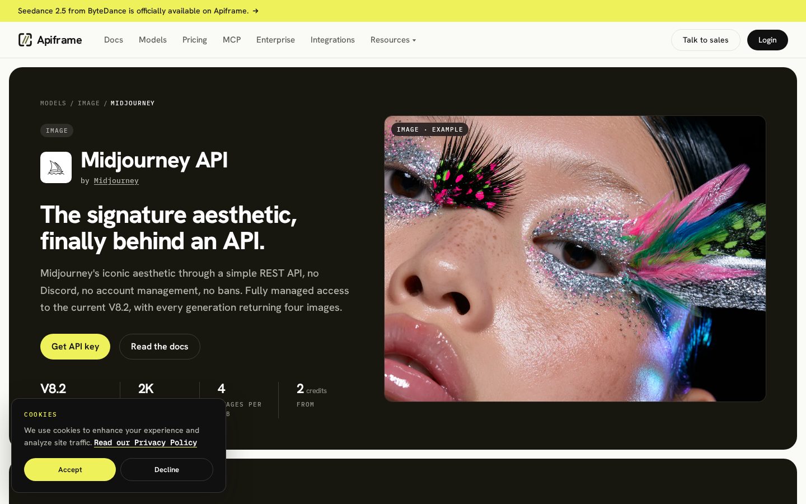
Task: Click the 'COOKIES' heading text
Action: 40,414
